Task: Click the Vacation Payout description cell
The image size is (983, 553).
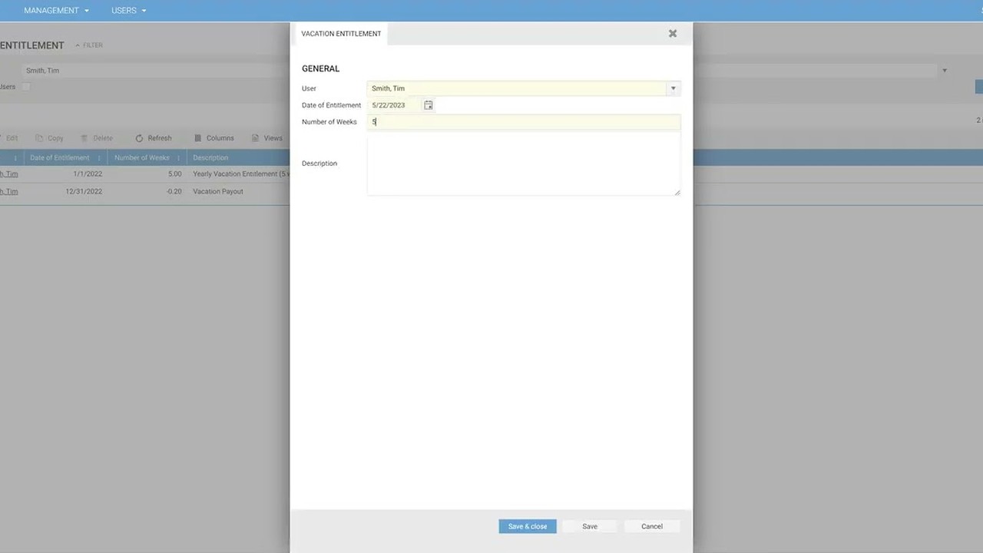Action: point(218,192)
